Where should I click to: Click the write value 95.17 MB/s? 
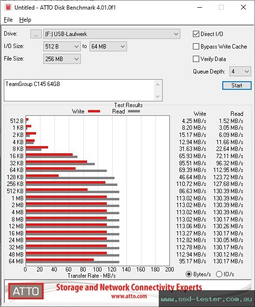click(192, 261)
